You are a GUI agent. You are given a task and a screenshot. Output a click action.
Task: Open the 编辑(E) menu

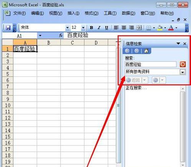(x=38, y=13)
